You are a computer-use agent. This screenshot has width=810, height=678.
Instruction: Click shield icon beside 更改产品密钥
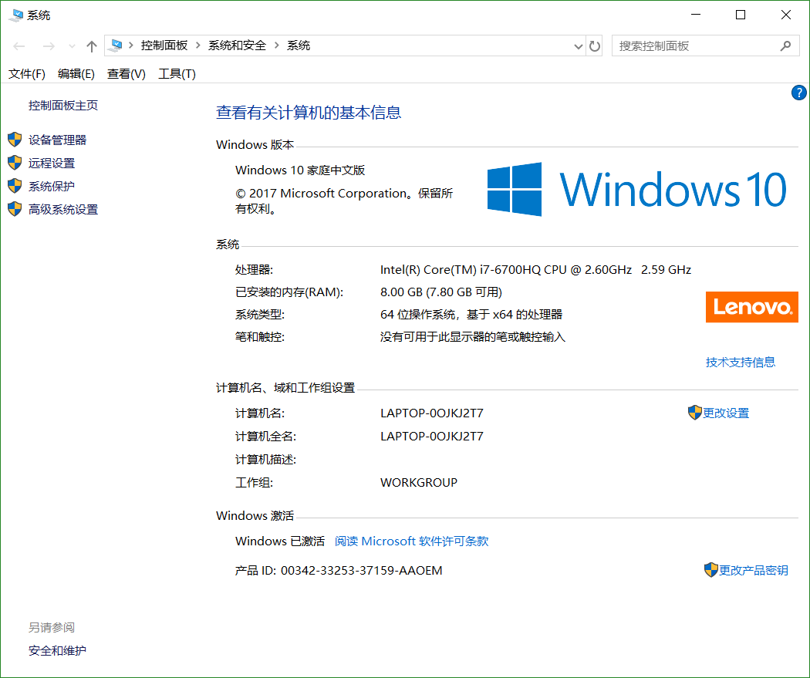click(711, 570)
